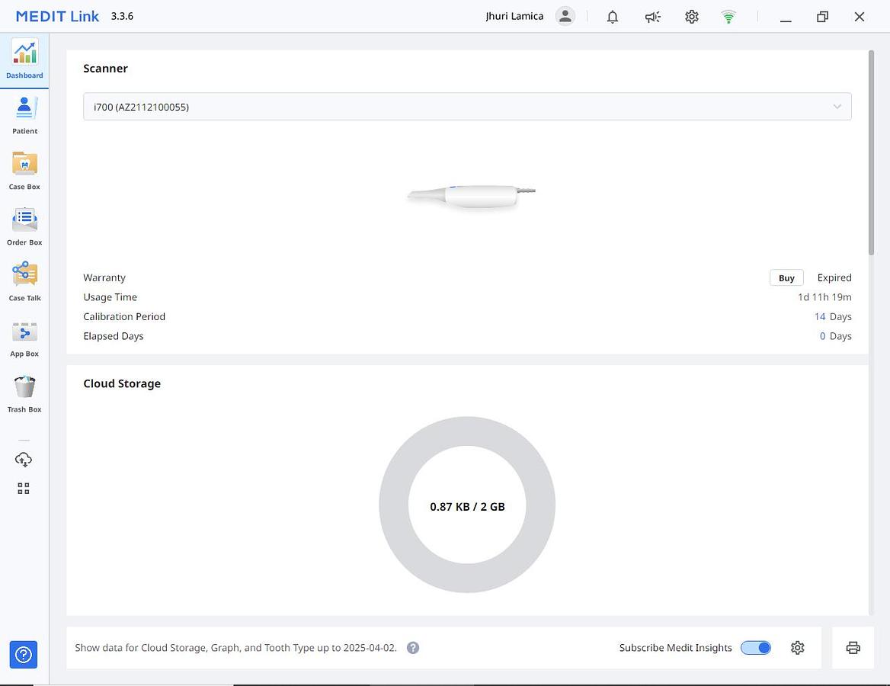
Task: Click the cloud upload icon
Action: tap(24, 460)
